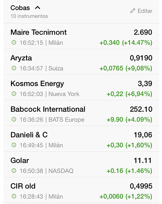
Task: Click clock icon in Kosmos Energy row
Action: tap(14, 94)
